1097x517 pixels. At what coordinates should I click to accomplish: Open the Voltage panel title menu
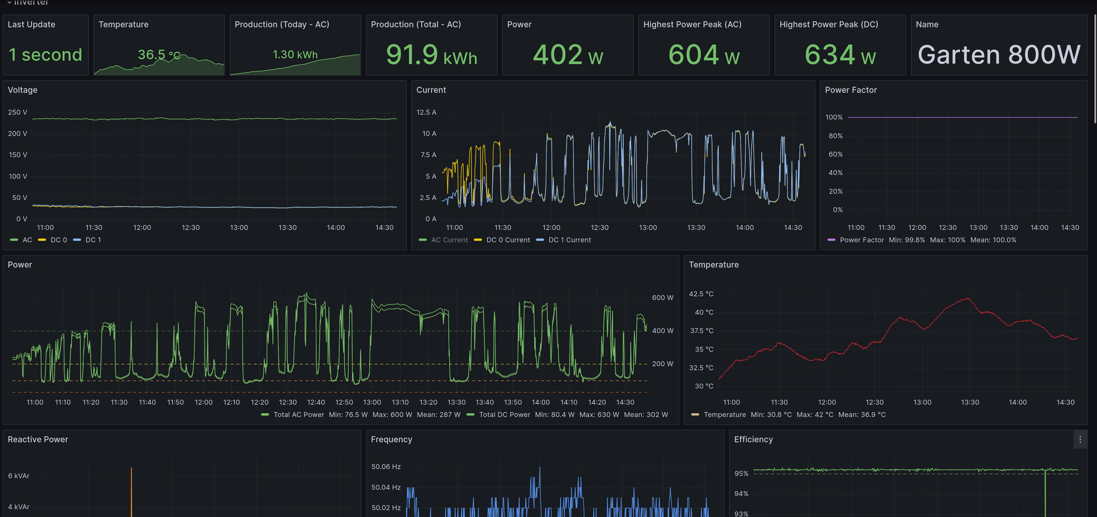(x=23, y=90)
